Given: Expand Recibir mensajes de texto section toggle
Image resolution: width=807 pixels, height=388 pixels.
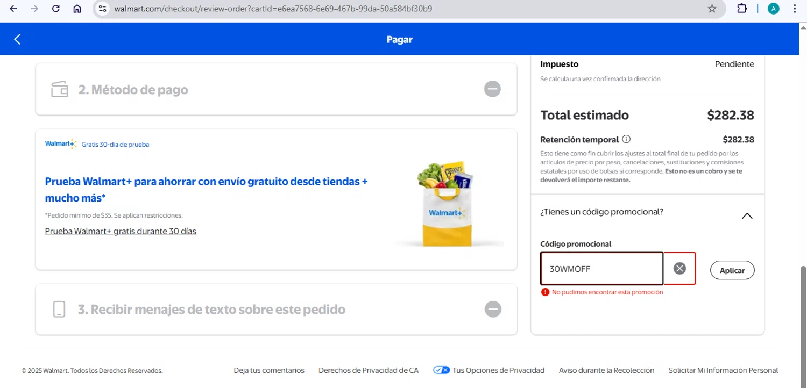Looking at the screenshot, I should point(493,309).
